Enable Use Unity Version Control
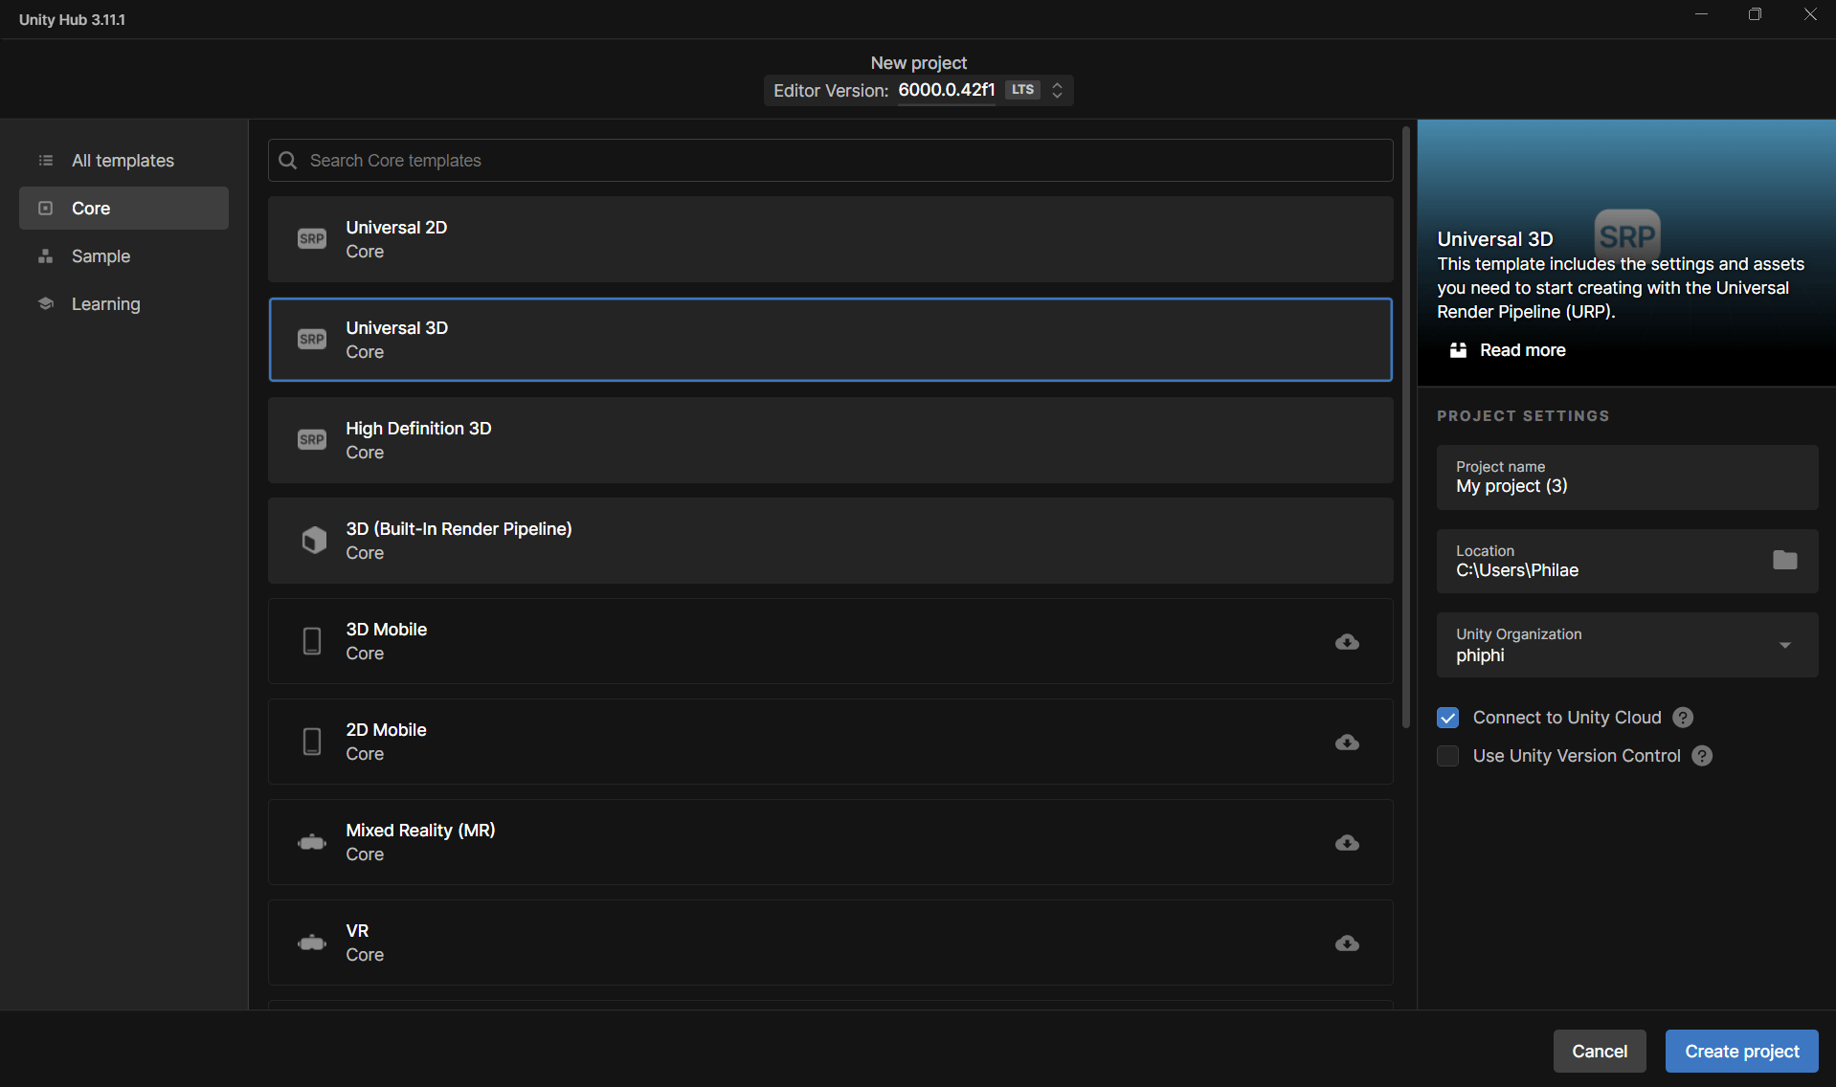 click(x=1447, y=756)
